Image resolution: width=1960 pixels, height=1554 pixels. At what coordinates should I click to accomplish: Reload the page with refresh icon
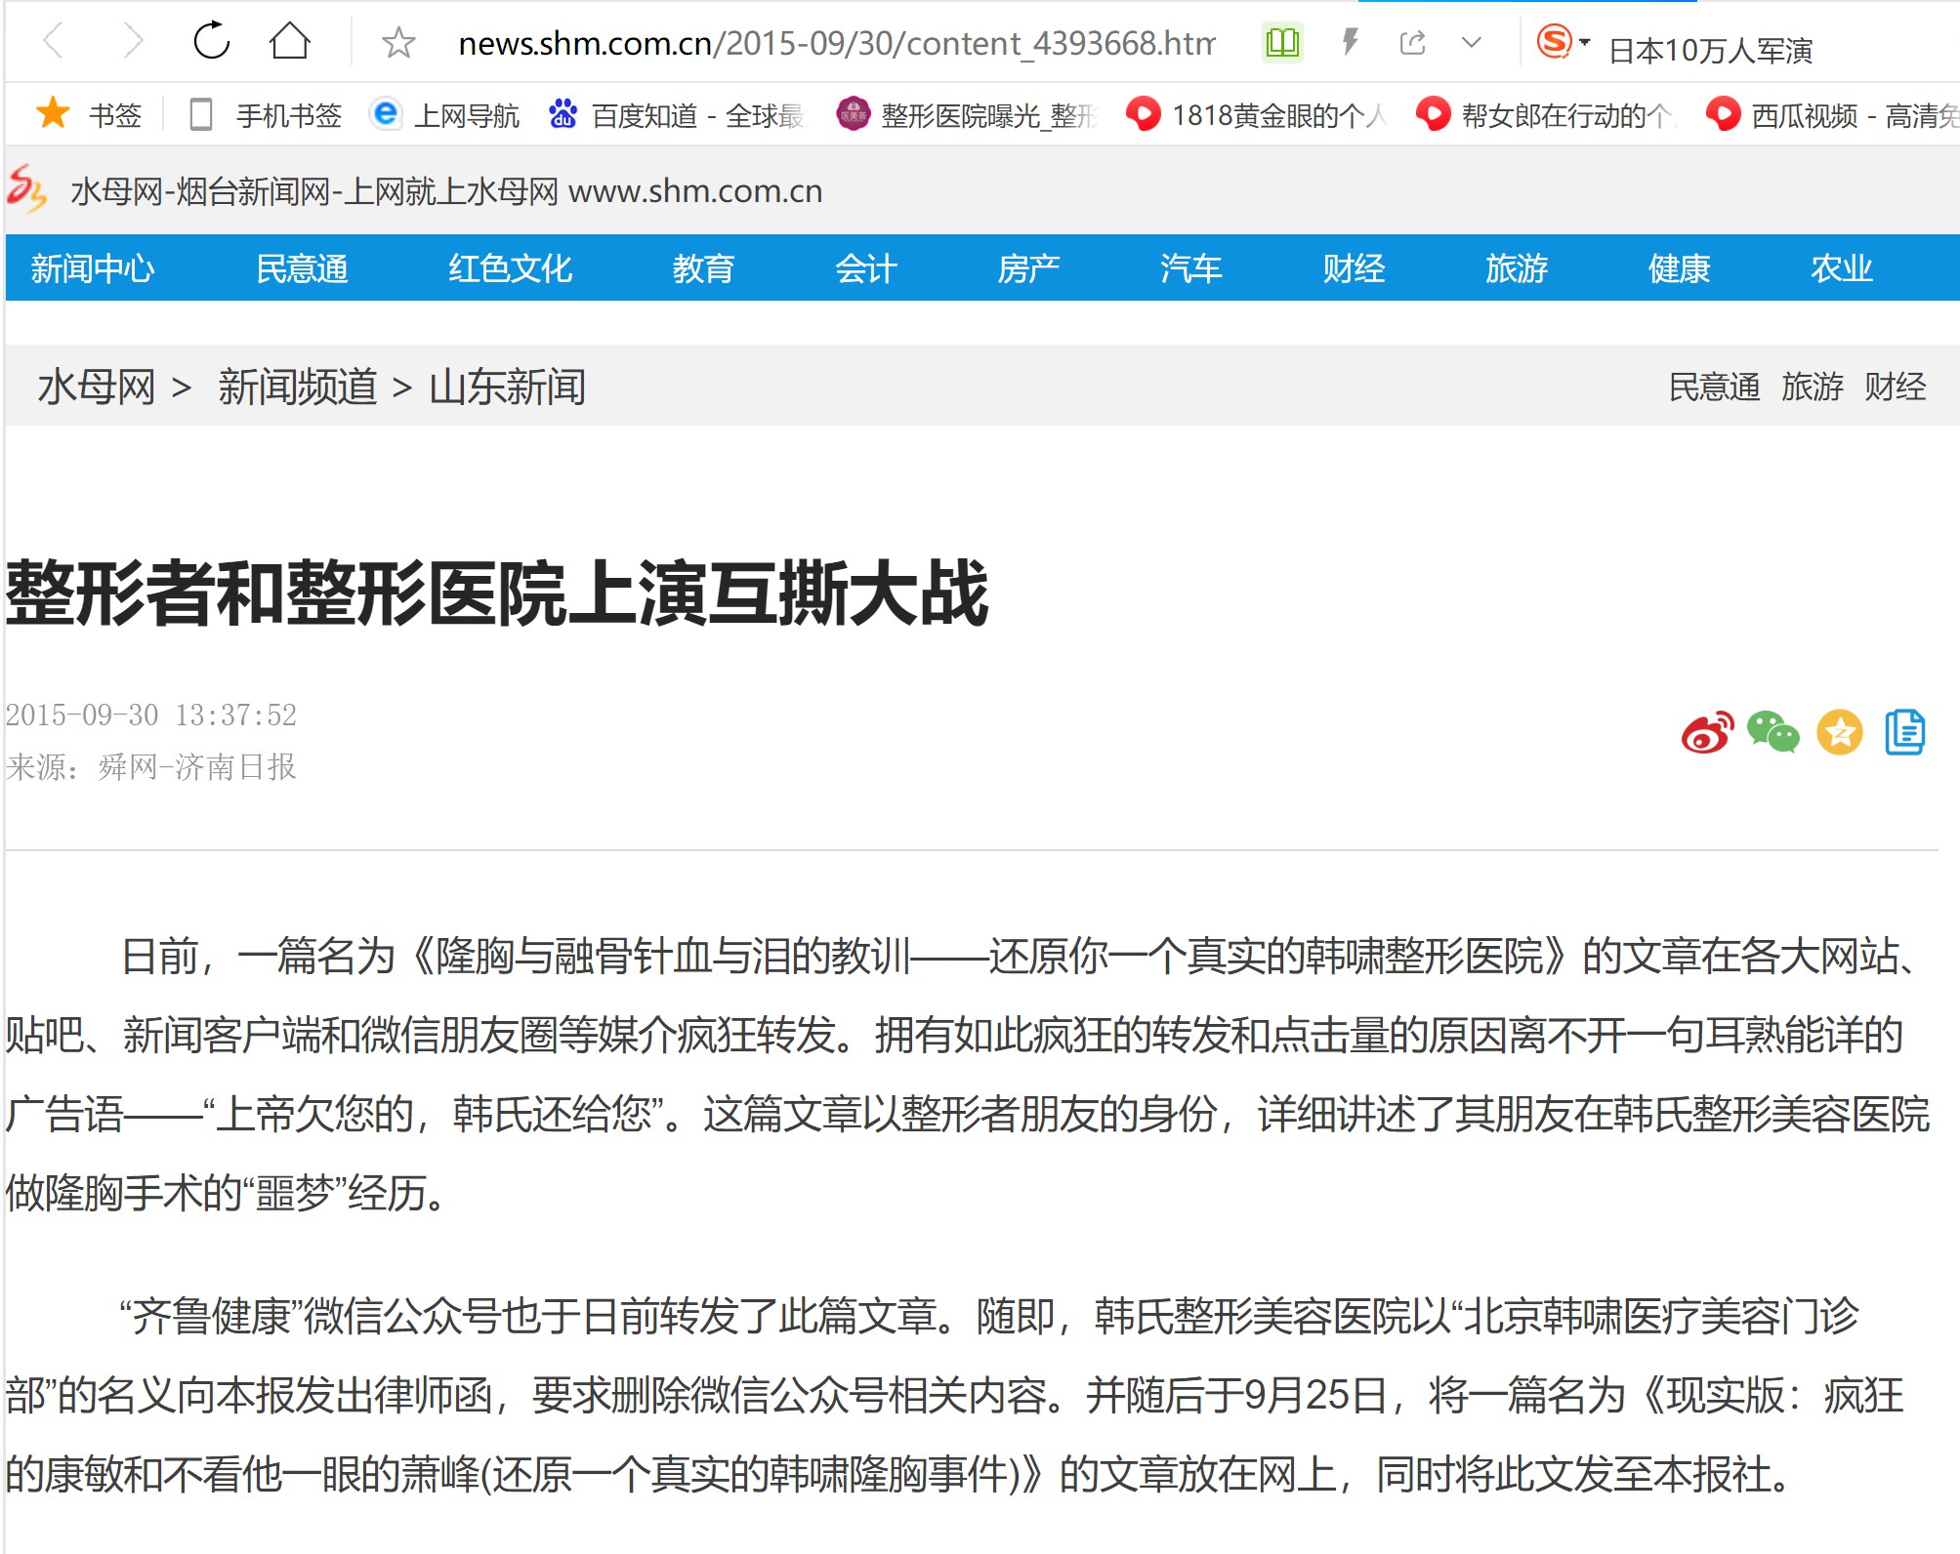click(211, 41)
